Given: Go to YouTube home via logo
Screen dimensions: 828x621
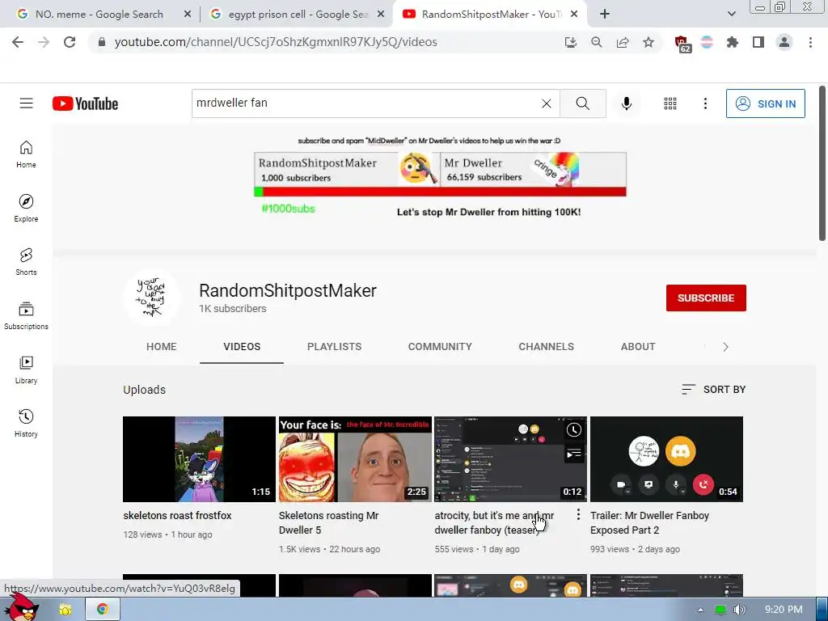Looking at the screenshot, I should [x=85, y=103].
